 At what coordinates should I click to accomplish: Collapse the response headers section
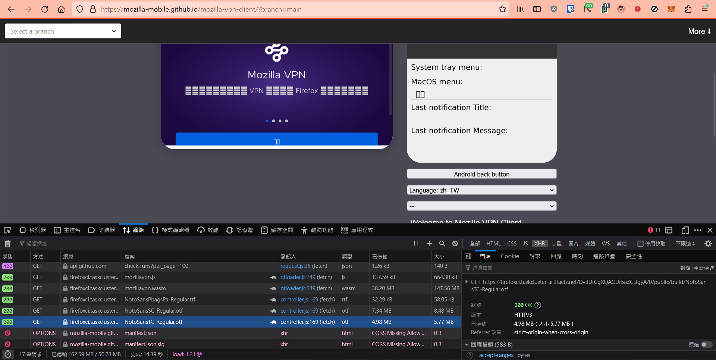pyautogui.click(x=467, y=345)
